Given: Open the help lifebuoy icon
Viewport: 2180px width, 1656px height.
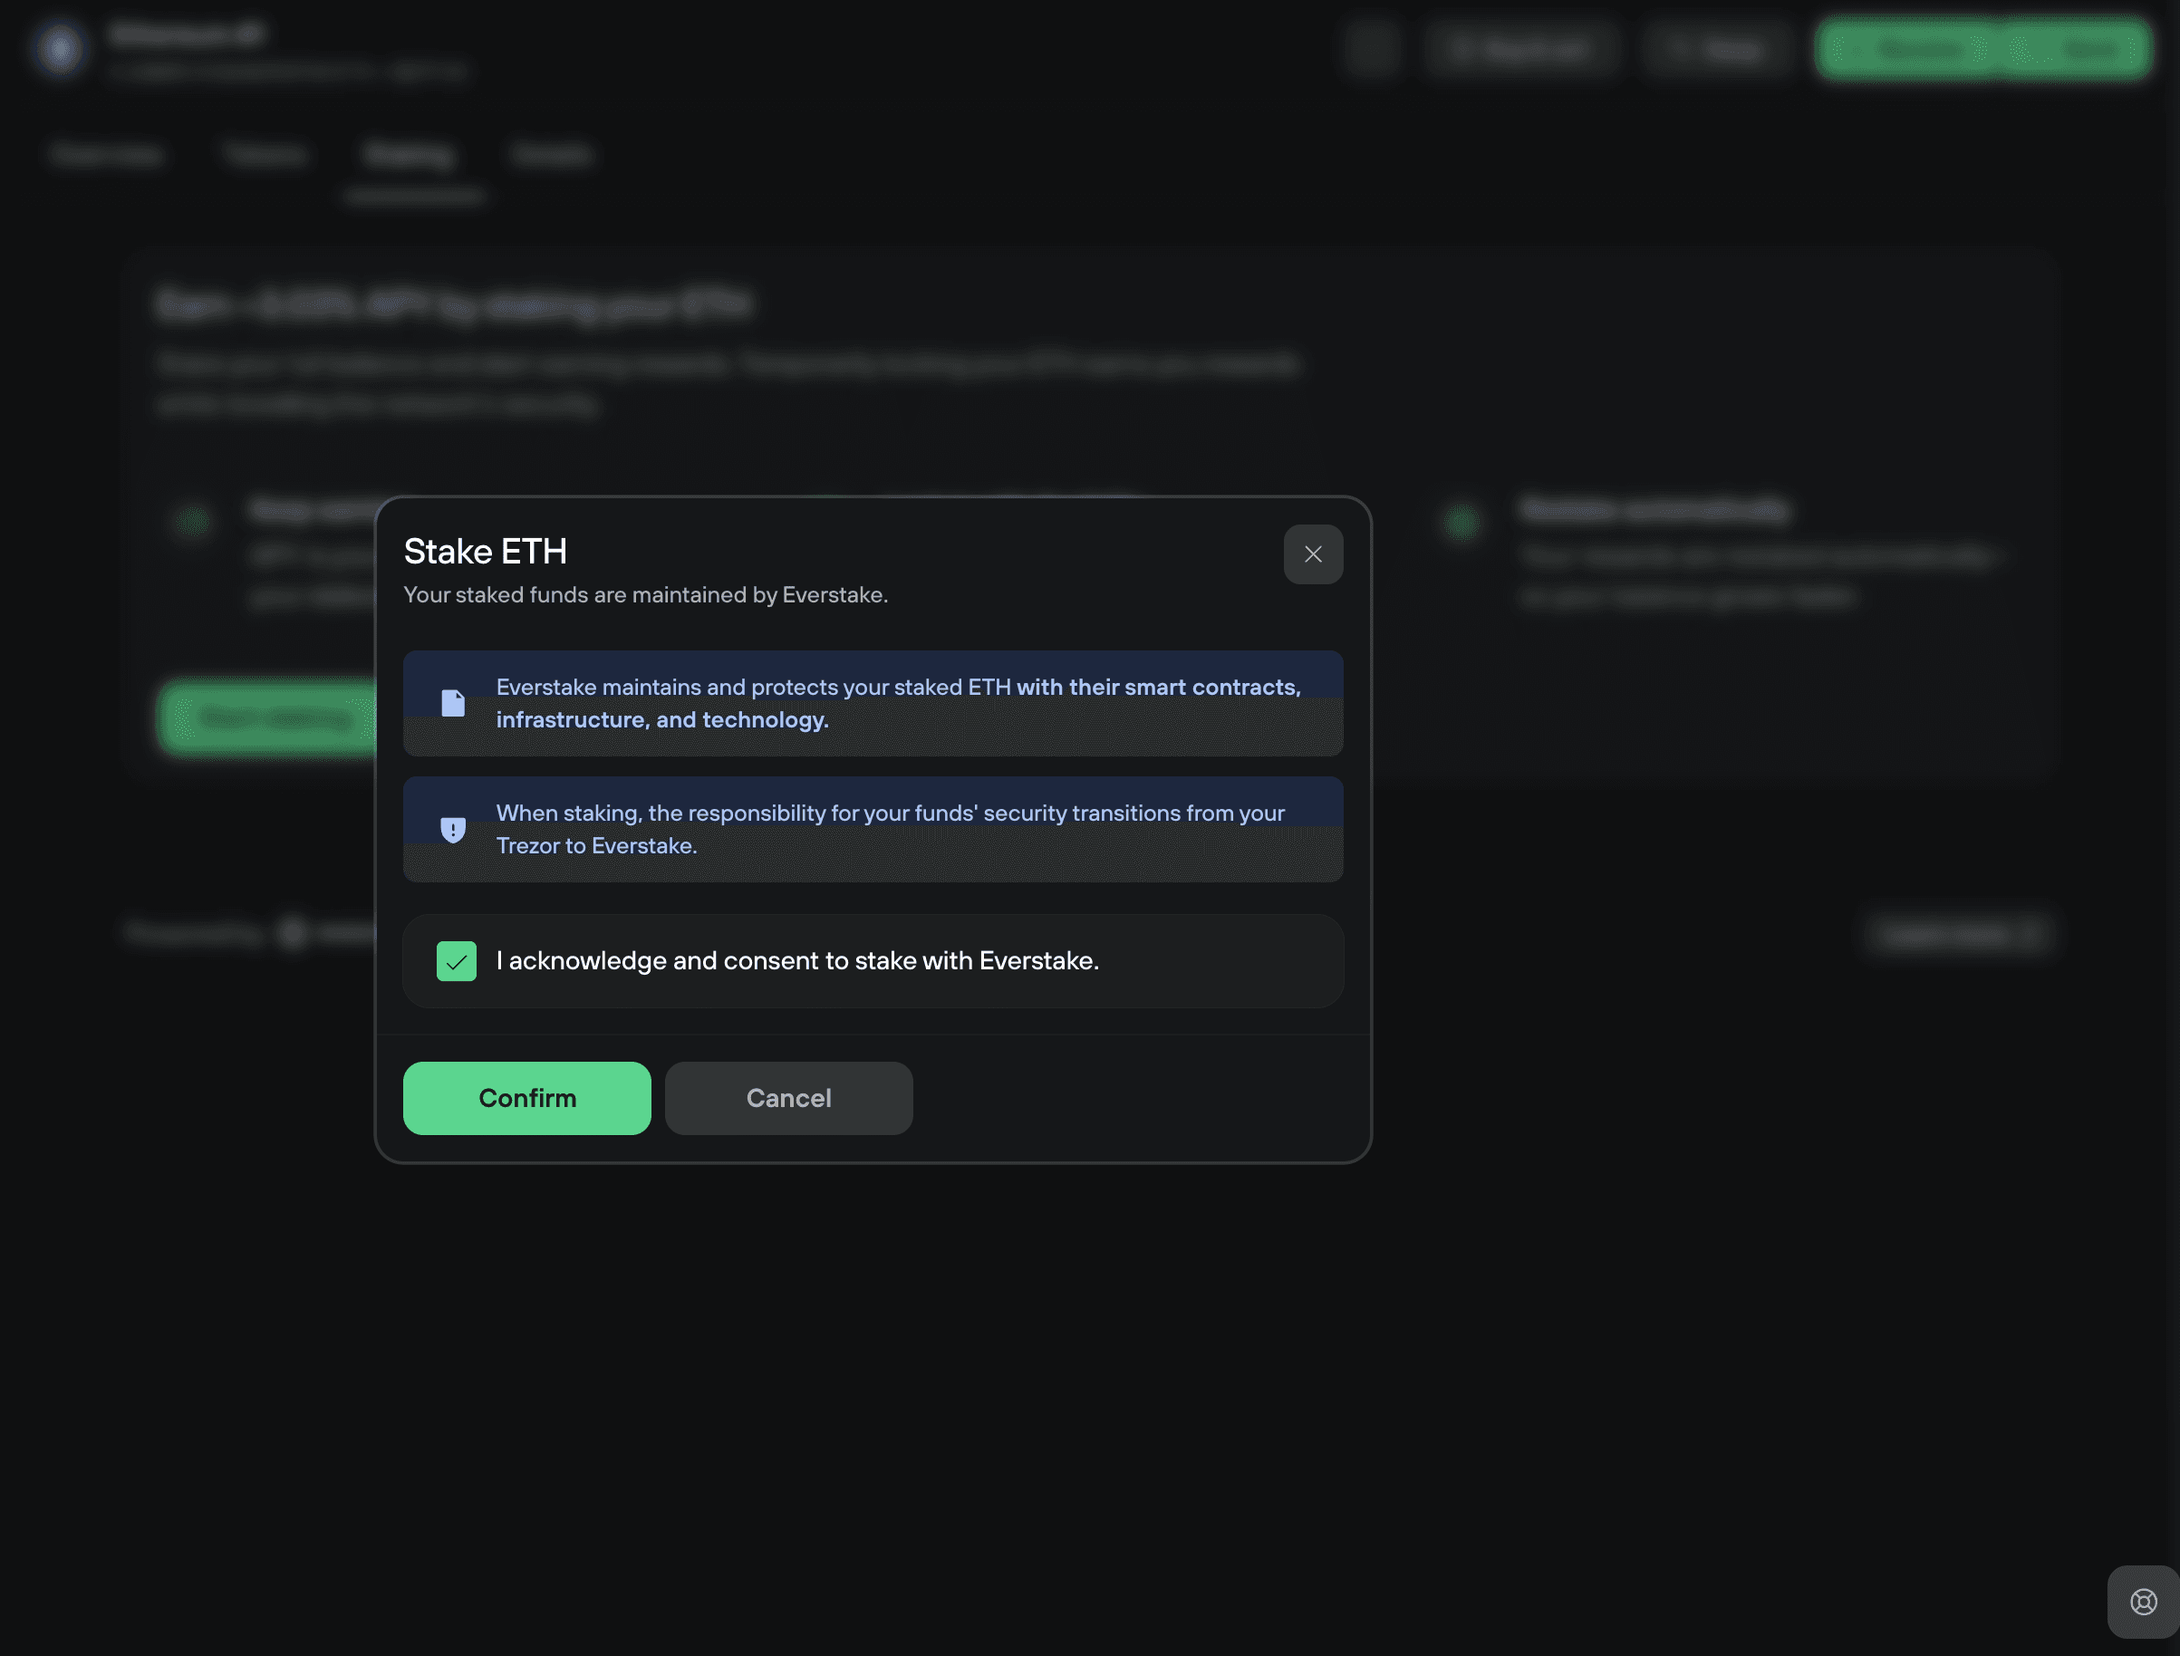Looking at the screenshot, I should point(2143,1602).
